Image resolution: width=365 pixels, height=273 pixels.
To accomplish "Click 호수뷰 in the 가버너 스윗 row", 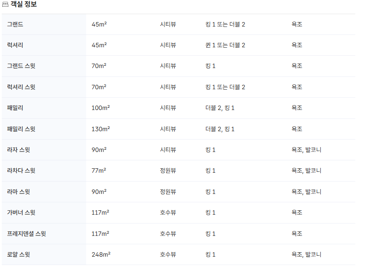I will (168, 212).
